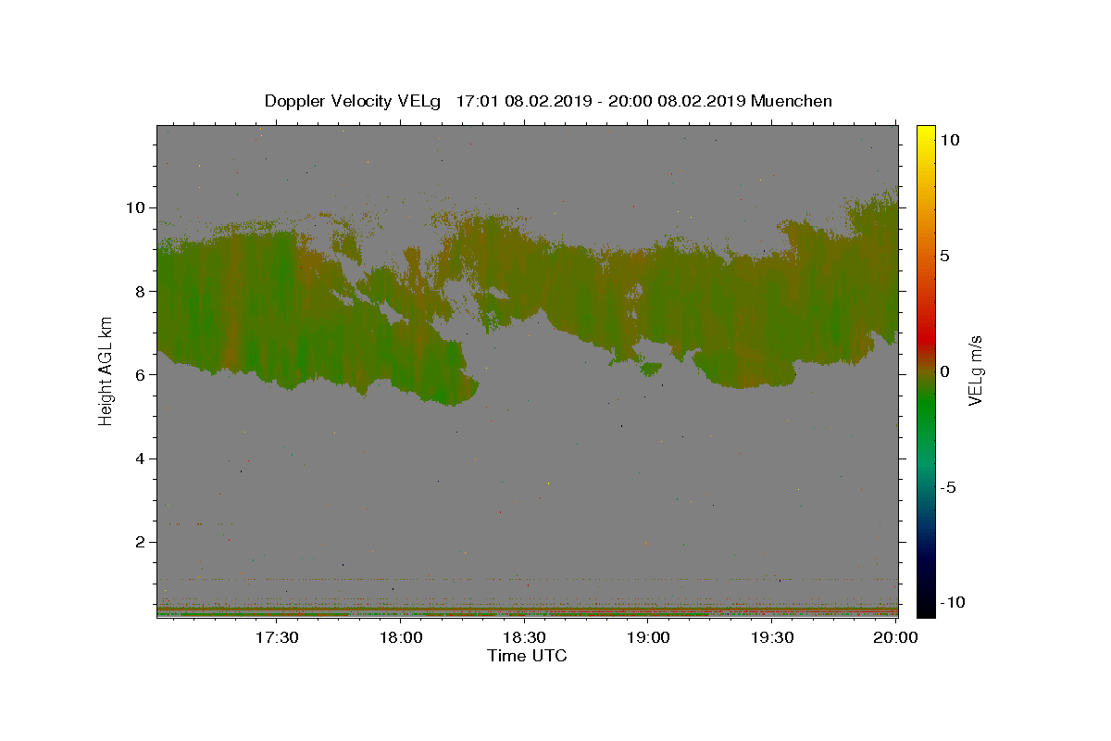Click the '20:00' time axis label

895,637
